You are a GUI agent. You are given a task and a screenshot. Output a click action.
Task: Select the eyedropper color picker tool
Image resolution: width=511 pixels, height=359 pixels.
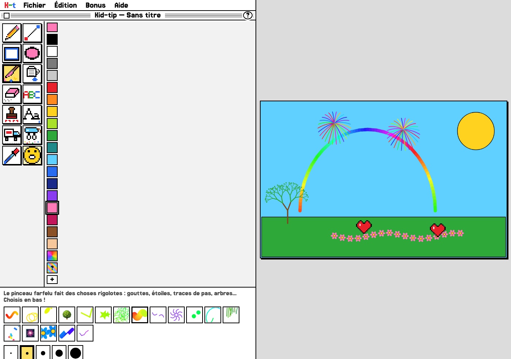pyautogui.click(x=12, y=155)
